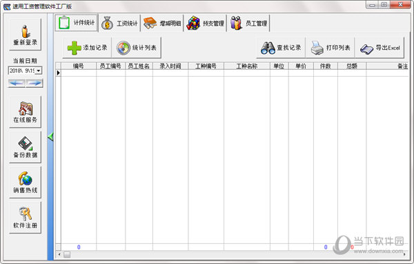The image size is (414, 264).
Task: Maximize the application window
Action: (384, 5)
